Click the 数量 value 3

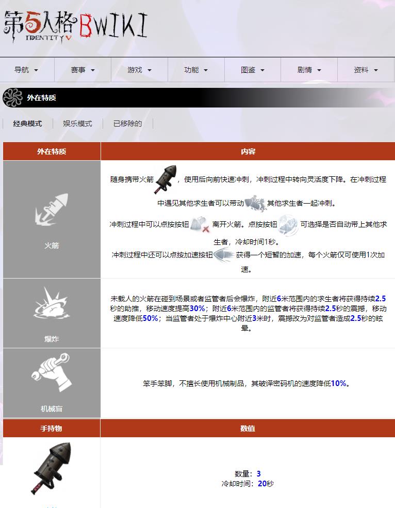(258, 474)
